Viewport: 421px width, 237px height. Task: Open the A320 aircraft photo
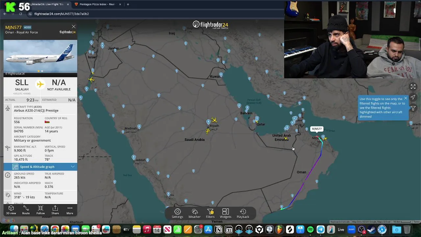[40, 56]
